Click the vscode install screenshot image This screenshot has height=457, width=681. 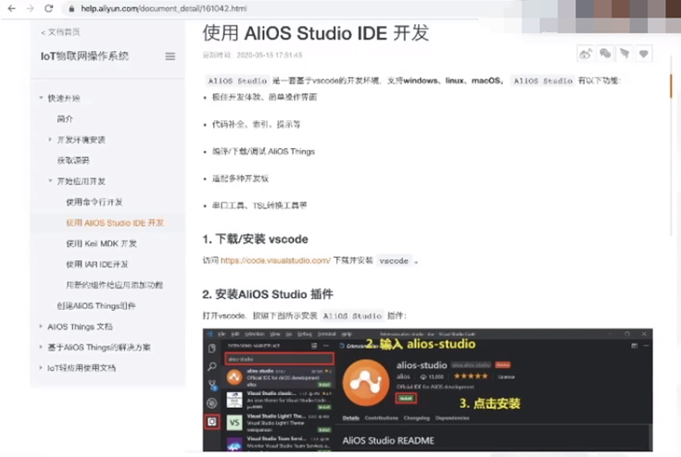pos(427,389)
